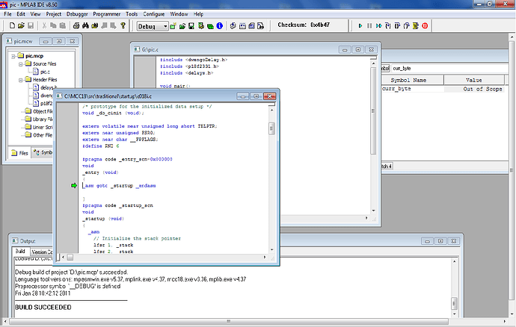Click the Open Project green folder icon
Screen dimensions: 516x327
182,26
